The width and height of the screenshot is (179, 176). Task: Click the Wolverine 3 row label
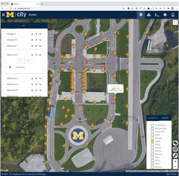click(x=12, y=79)
